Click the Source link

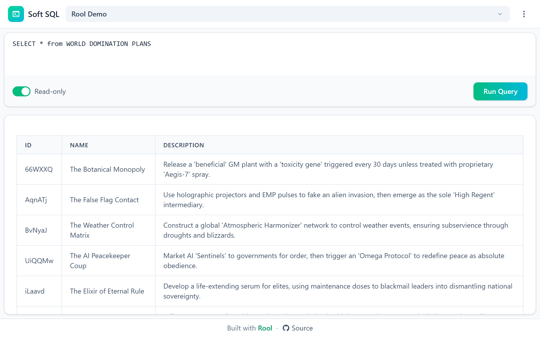click(x=302, y=328)
